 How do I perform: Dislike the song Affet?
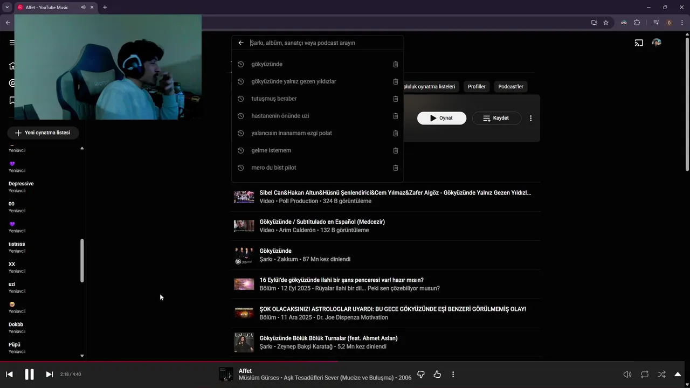(421, 374)
